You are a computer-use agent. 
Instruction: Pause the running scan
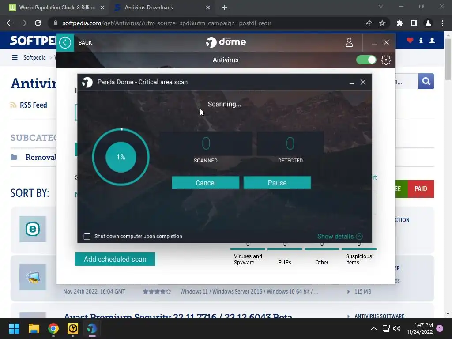[277, 183]
